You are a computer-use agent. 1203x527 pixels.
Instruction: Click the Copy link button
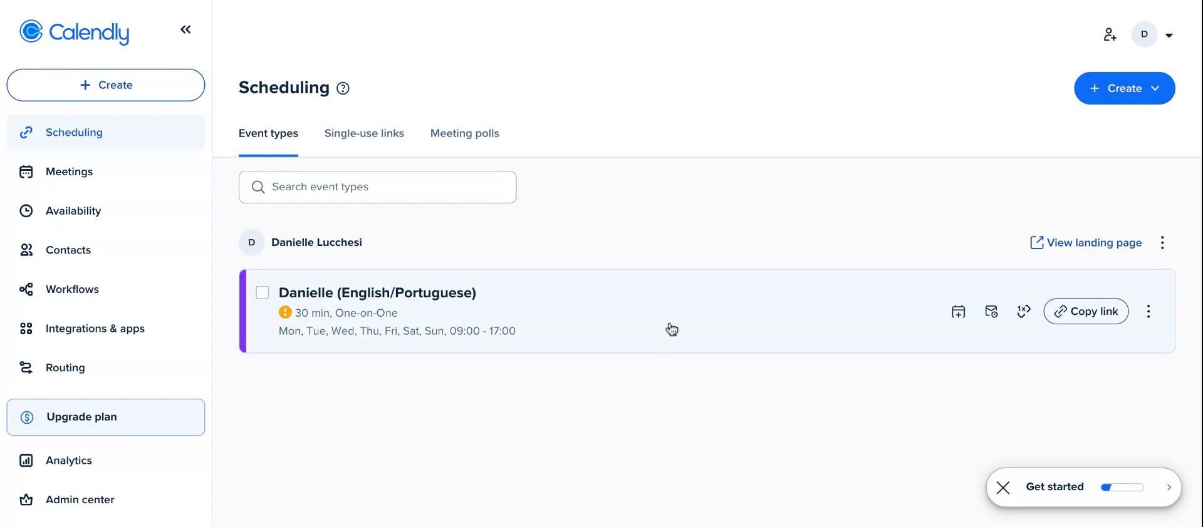pyautogui.click(x=1086, y=312)
